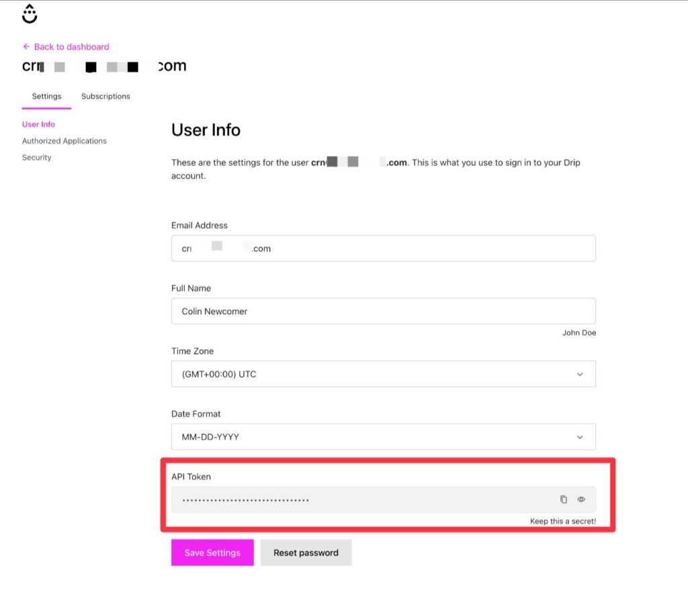688x609 pixels.
Task: Click the 'Date Format' label
Action: pos(196,414)
